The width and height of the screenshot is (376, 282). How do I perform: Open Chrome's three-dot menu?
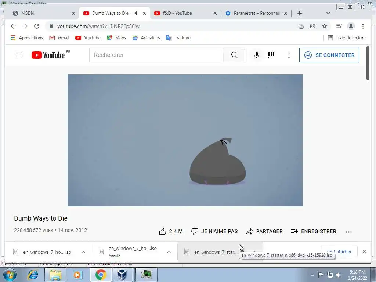pyautogui.click(x=363, y=26)
